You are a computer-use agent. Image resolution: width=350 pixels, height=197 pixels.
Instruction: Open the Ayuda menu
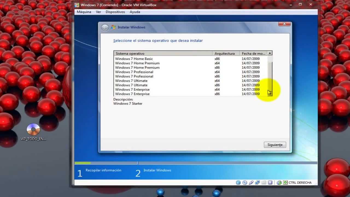(x=135, y=12)
